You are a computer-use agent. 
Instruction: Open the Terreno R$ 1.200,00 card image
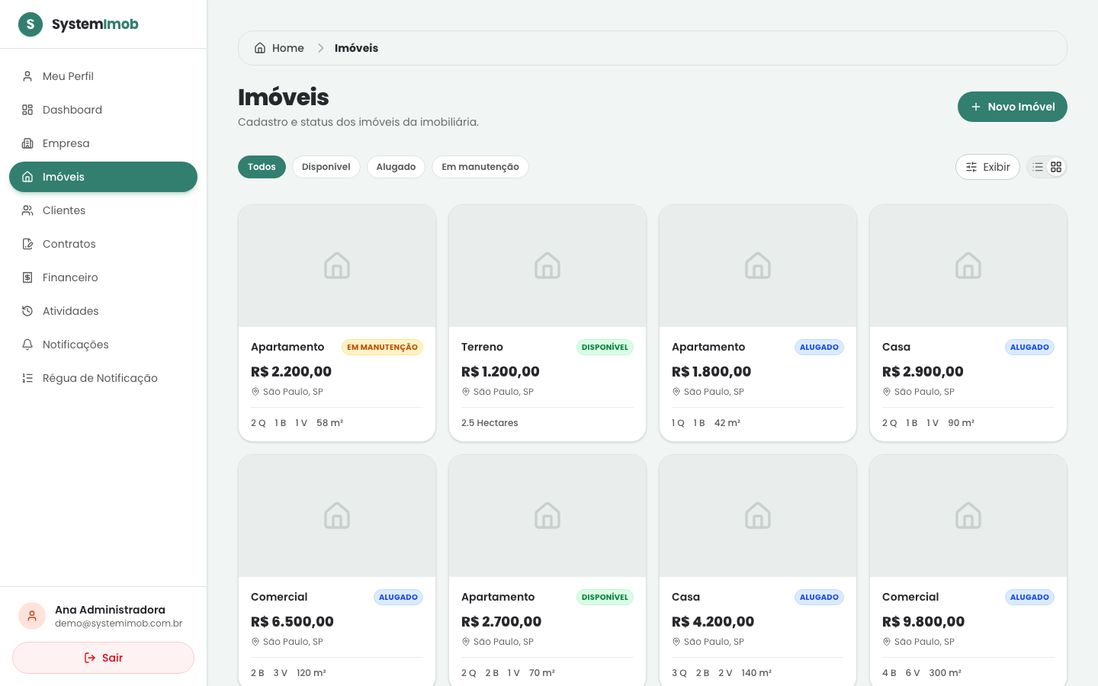[547, 266]
